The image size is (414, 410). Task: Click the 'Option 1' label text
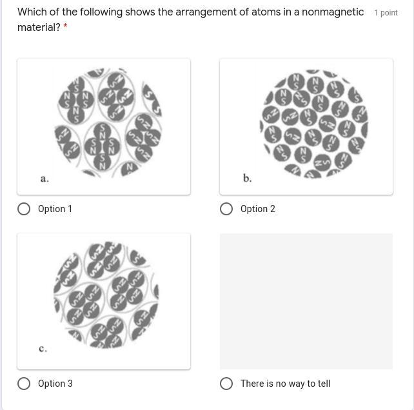[55, 209]
